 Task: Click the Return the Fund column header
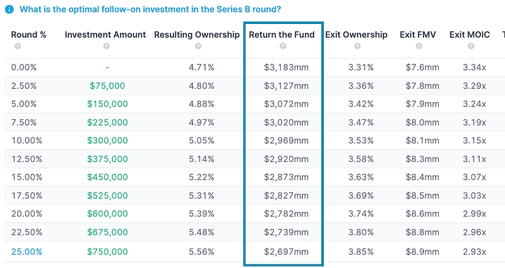[282, 35]
